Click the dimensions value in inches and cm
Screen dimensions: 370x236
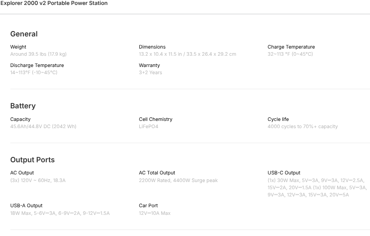[x=187, y=54]
